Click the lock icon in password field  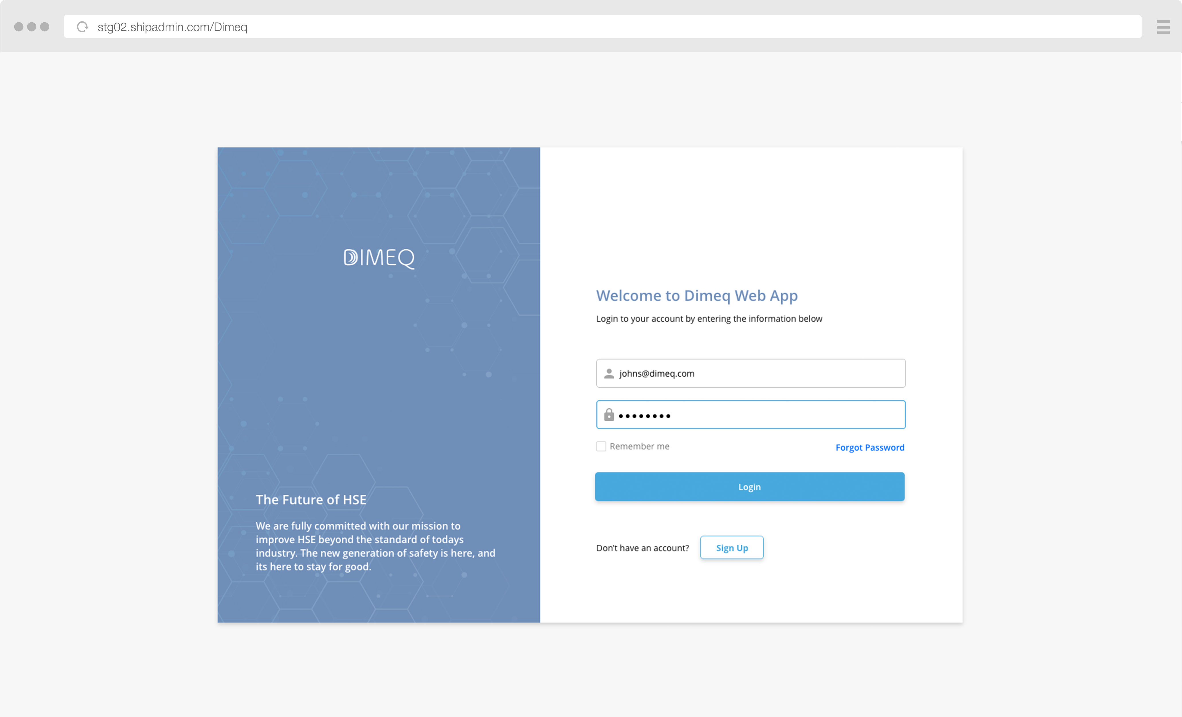pyautogui.click(x=609, y=414)
